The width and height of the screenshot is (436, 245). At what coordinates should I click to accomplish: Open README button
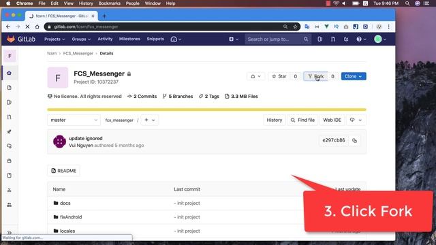(63, 171)
